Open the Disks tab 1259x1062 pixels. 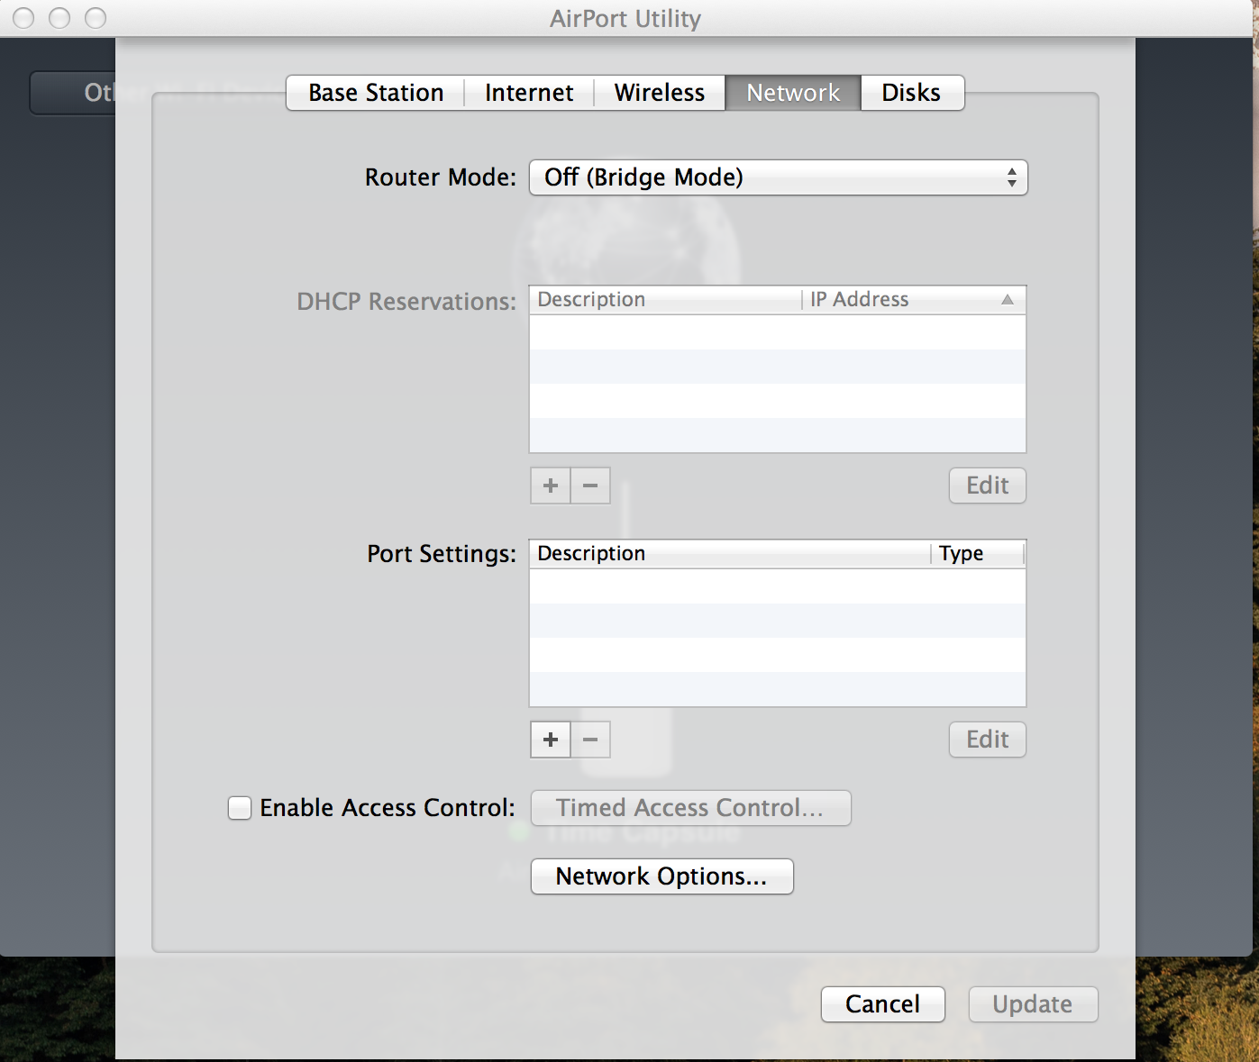(912, 92)
